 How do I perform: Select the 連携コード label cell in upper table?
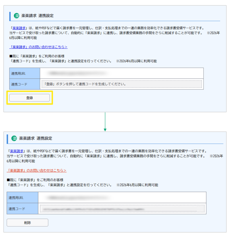pyautogui.click(x=25, y=84)
